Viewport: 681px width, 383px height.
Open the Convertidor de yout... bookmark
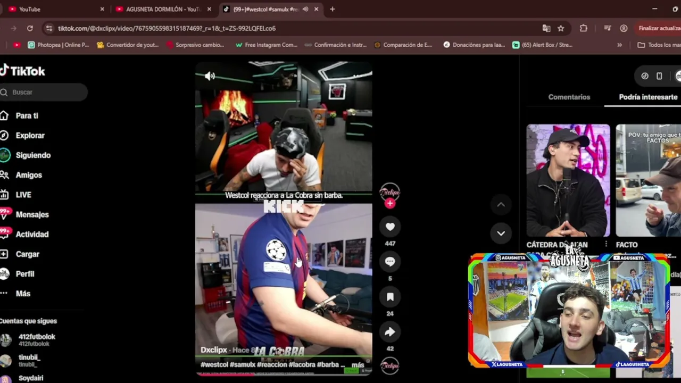pos(128,45)
